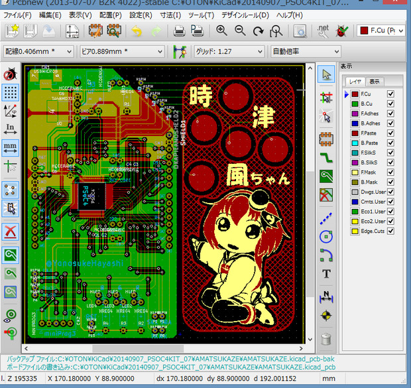This screenshot has width=411, height=388.
Task: Select the draw arc tool
Action: tap(326, 255)
